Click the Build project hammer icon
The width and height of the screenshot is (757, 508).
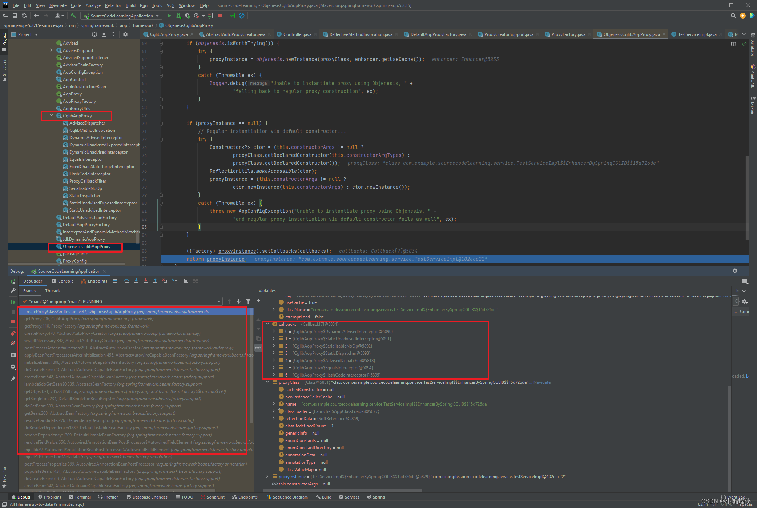73,16
